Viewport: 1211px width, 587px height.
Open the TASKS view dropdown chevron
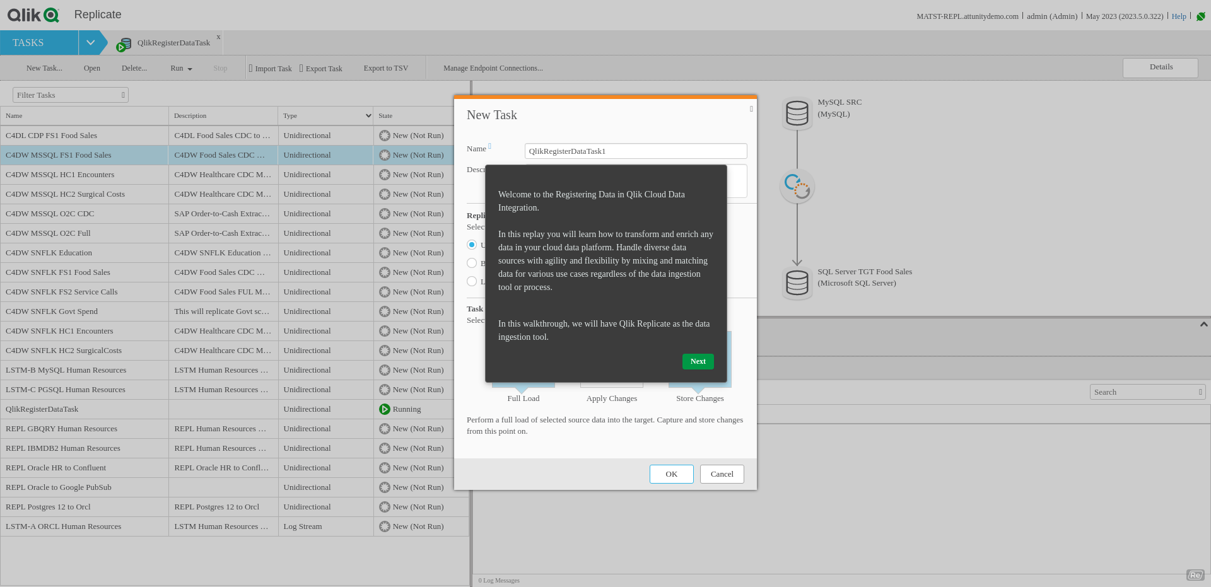pyautogui.click(x=90, y=43)
